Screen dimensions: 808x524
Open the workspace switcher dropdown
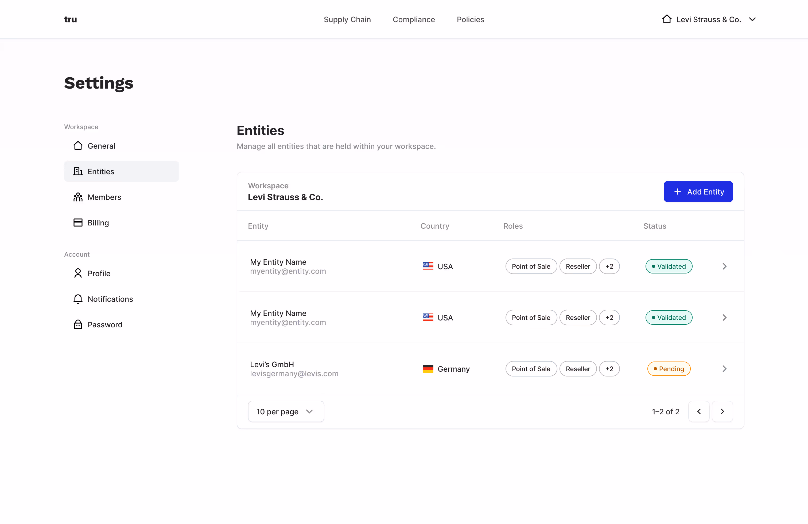coord(752,19)
